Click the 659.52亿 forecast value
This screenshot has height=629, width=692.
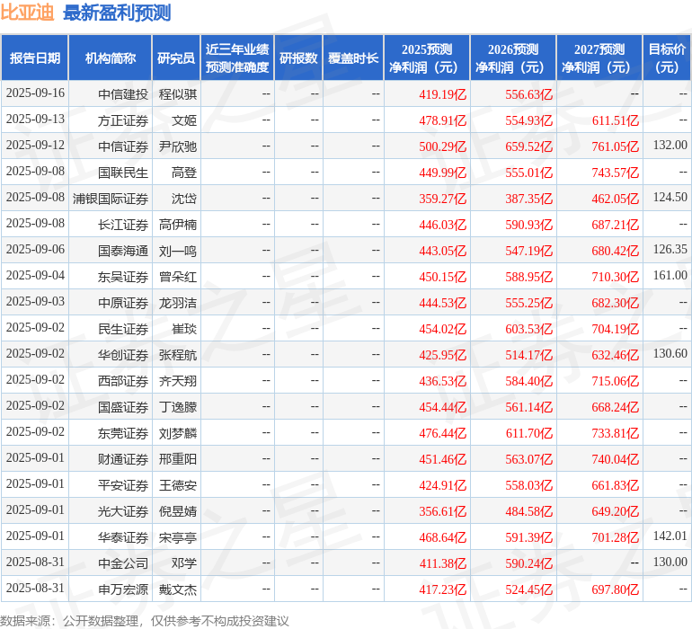[x=529, y=146]
